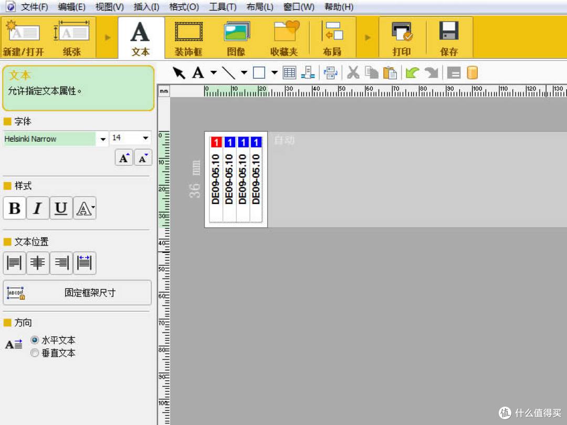Open the rectangle tool dropdown arrow
Image resolution: width=567 pixels, height=425 pixels.
coord(275,72)
